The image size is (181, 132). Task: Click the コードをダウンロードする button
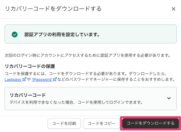click(150, 123)
